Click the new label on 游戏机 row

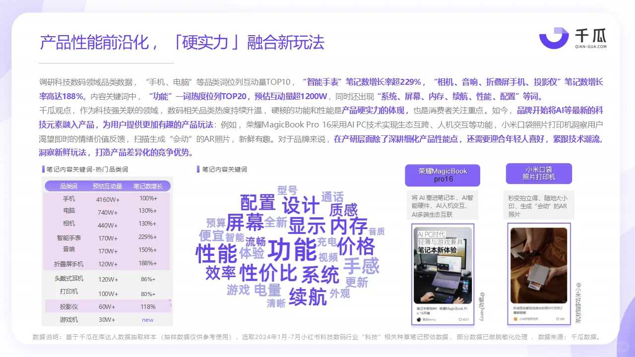click(x=147, y=320)
